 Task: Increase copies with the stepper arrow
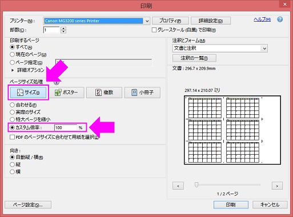(63, 29)
